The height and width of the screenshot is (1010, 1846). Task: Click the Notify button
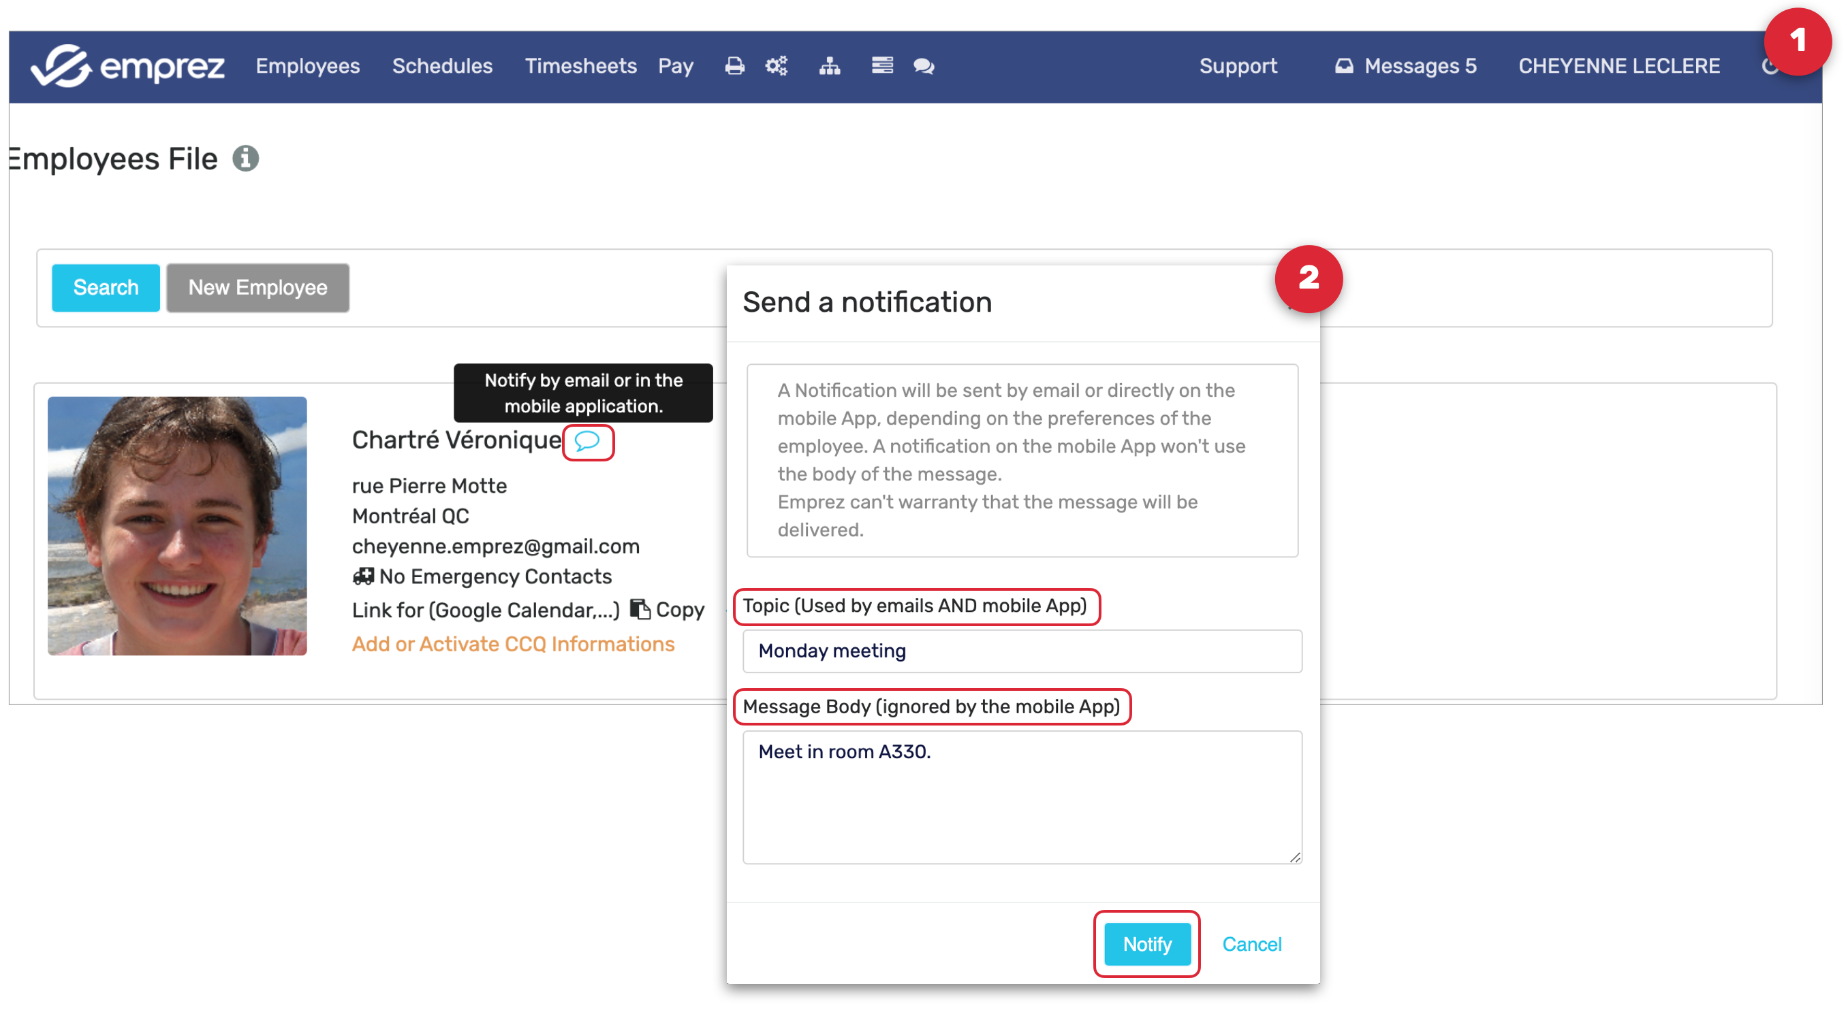click(x=1146, y=943)
